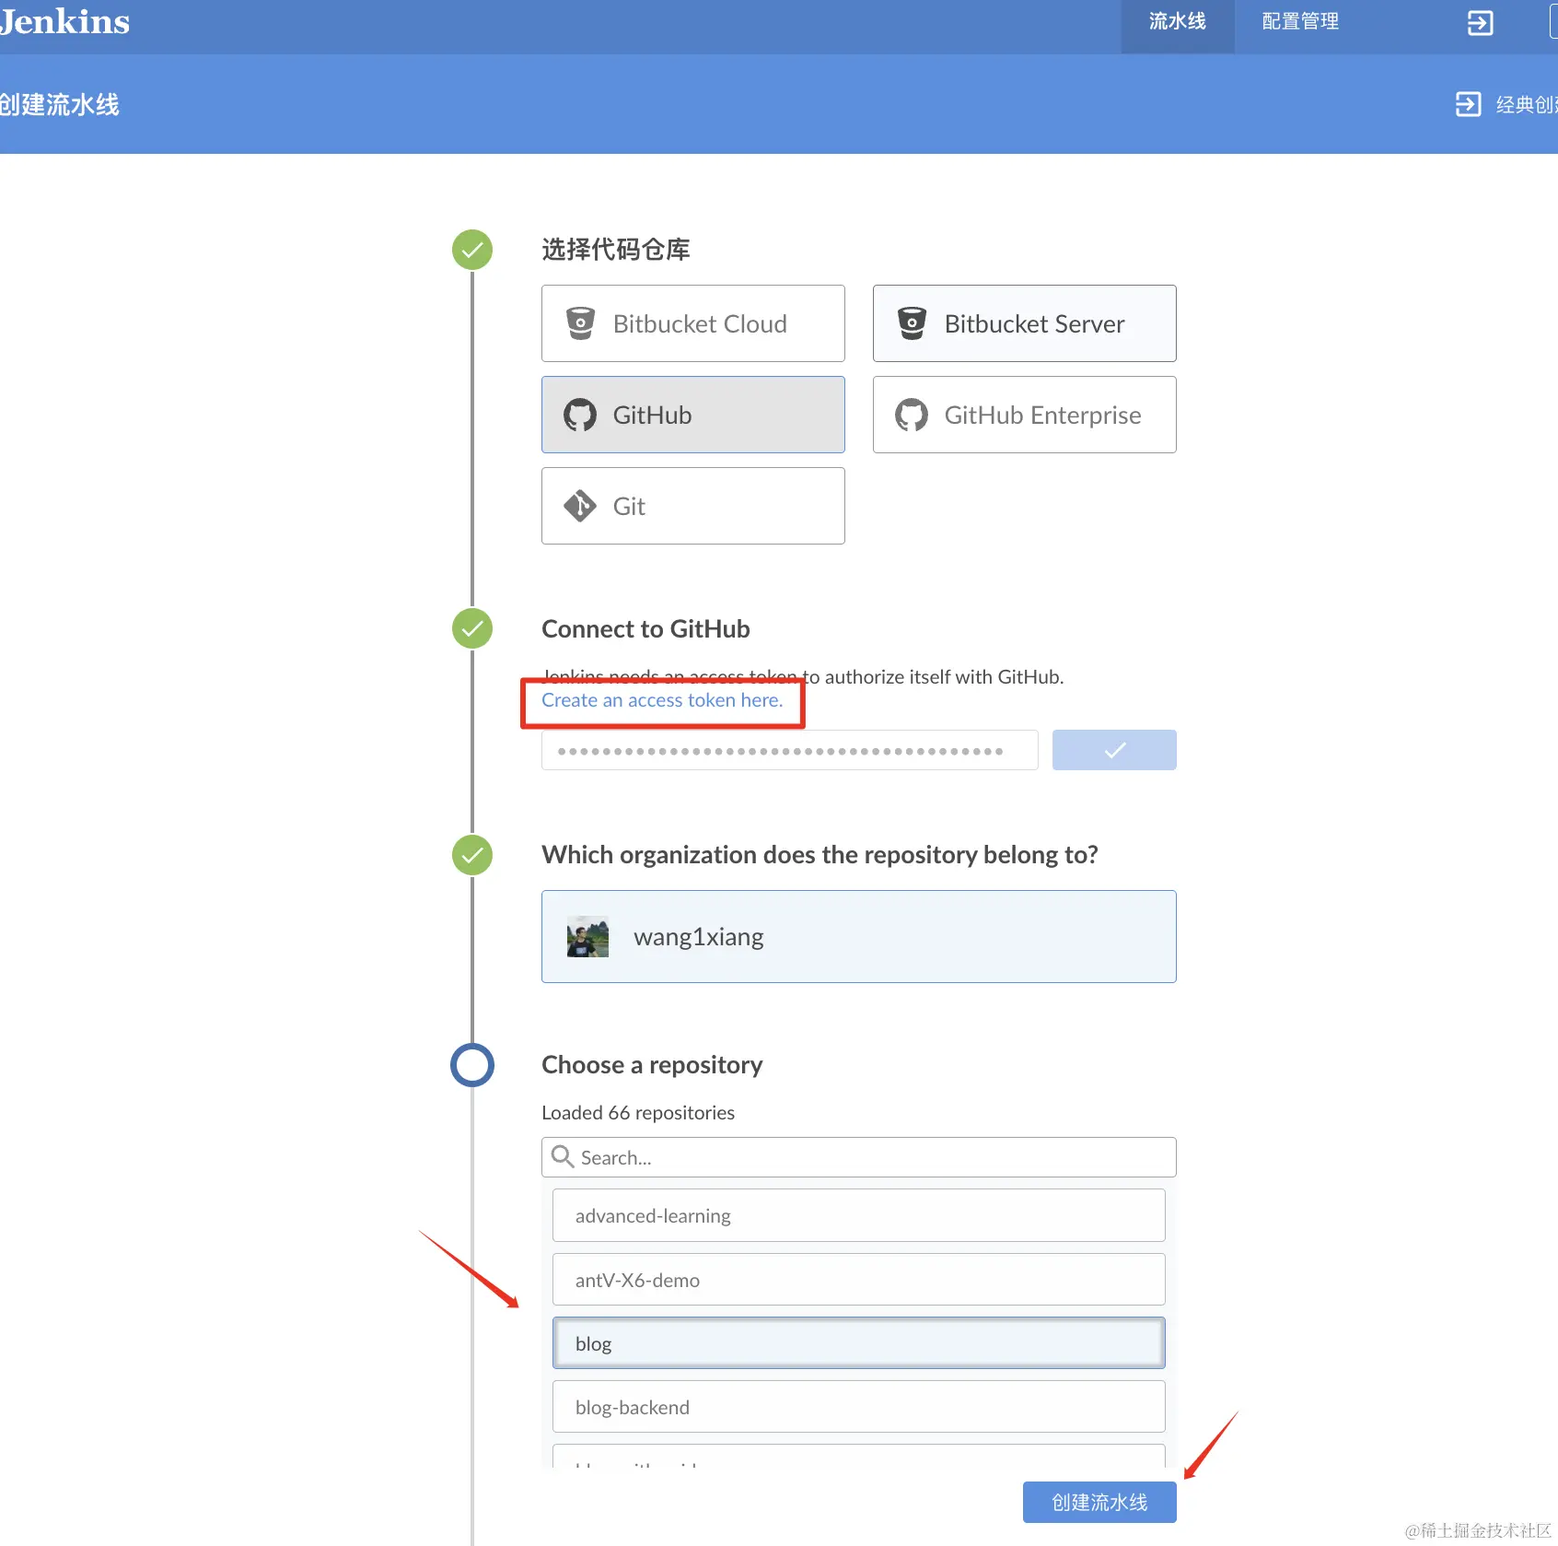Image resolution: width=1558 pixels, height=1546 pixels.
Task: Click the Bitbucket Cloud bucket icon
Action: 580,323
